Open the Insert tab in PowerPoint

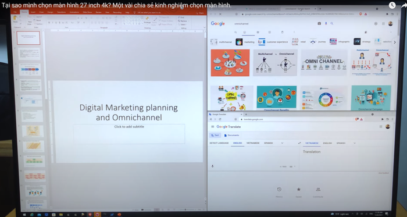click(x=33, y=12)
